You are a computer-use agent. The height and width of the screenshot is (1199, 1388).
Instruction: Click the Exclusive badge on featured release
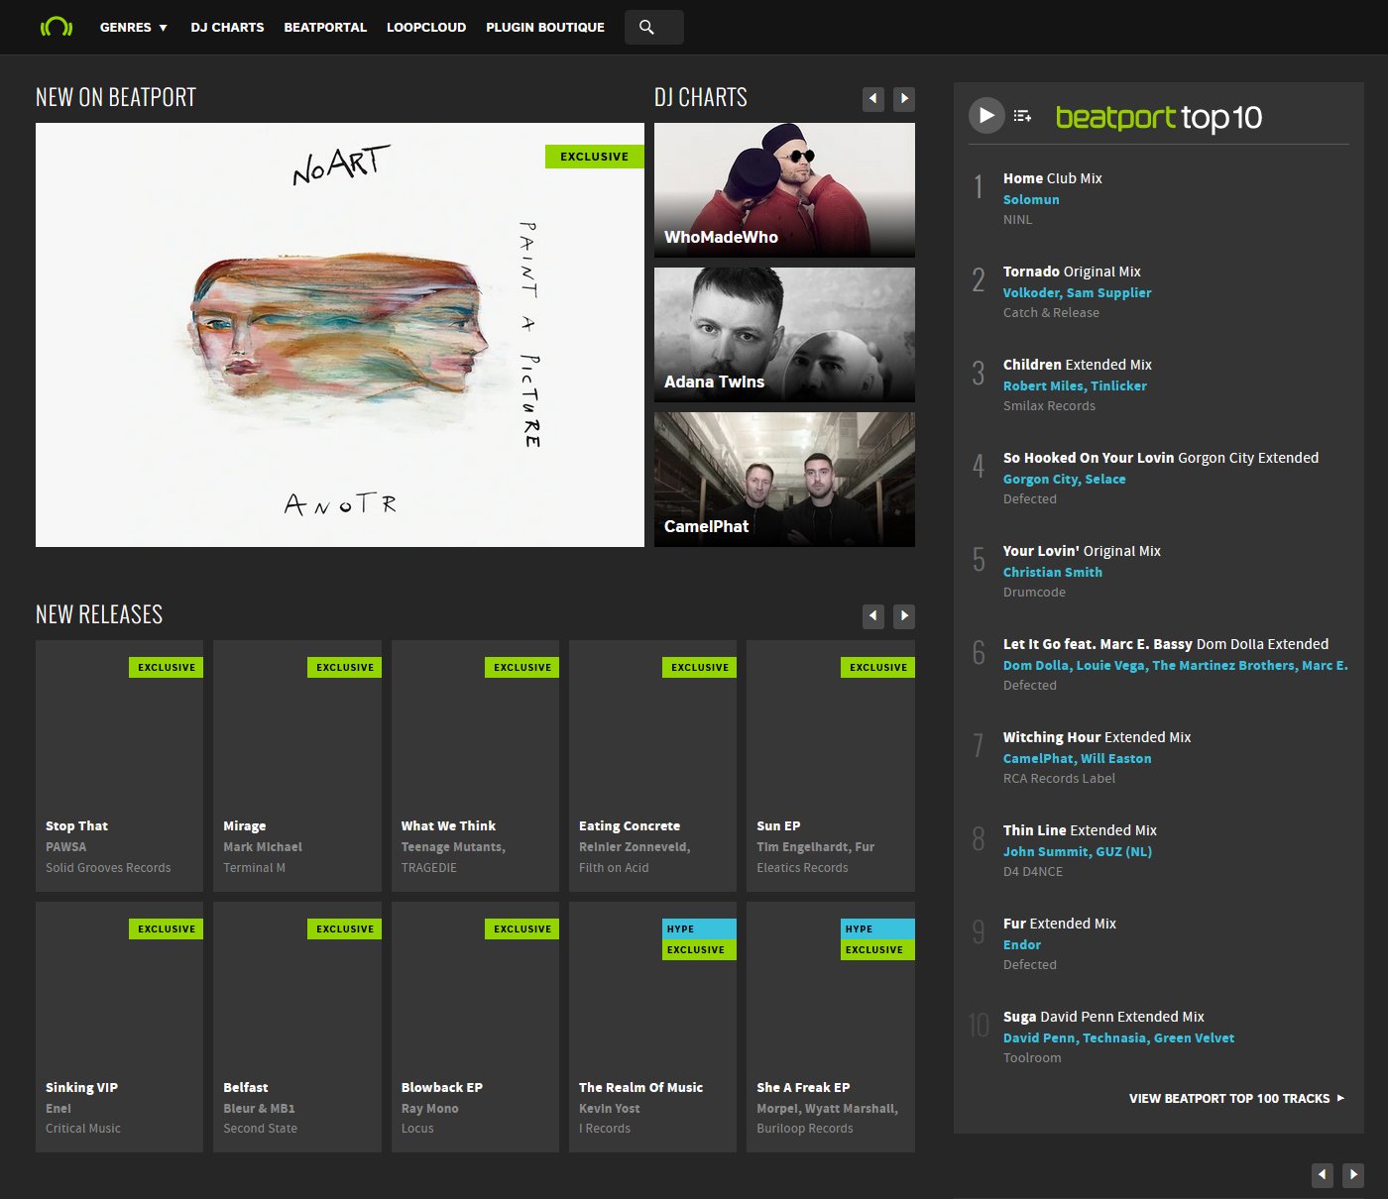595,157
